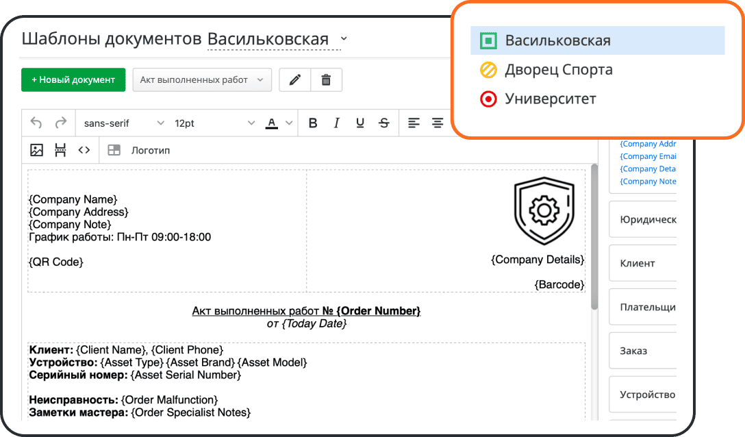Open the text color picker
Screen dimensions: 745x437
tap(273, 123)
